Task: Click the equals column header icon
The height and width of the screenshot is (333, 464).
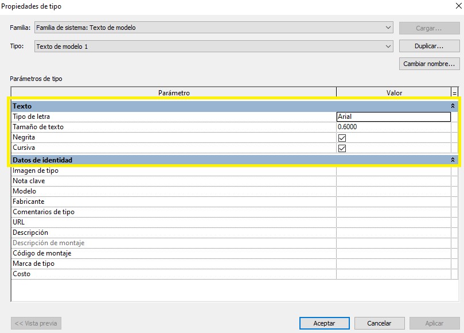Action: pyautogui.click(x=455, y=92)
